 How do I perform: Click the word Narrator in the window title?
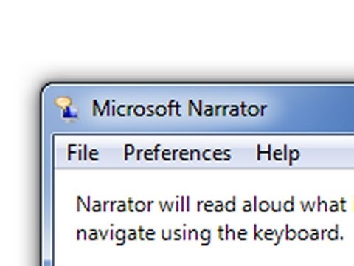(227, 108)
